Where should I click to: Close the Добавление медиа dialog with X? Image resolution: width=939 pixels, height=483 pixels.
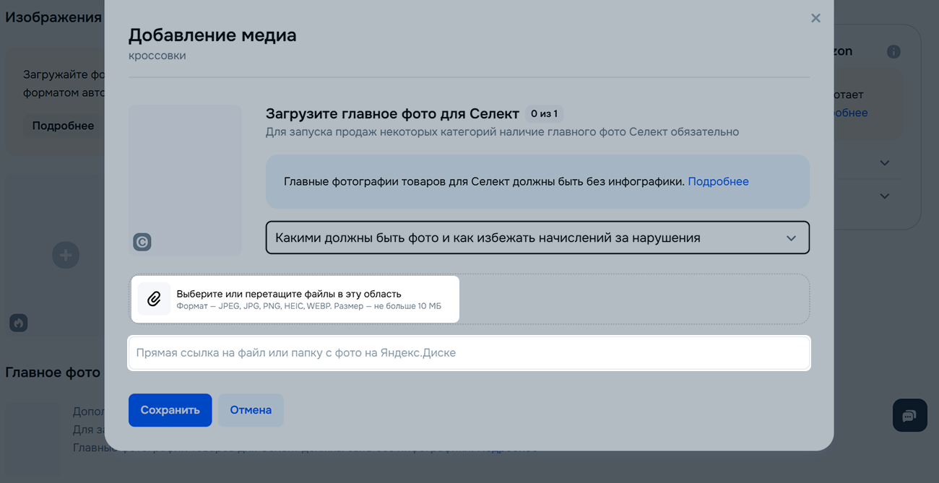coord(815,18)
